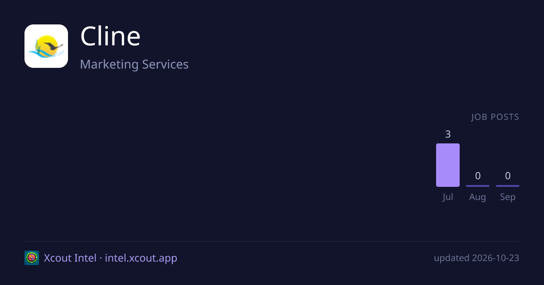Click the intel.xcout.app domain text
544x285 pixels.
141,258
